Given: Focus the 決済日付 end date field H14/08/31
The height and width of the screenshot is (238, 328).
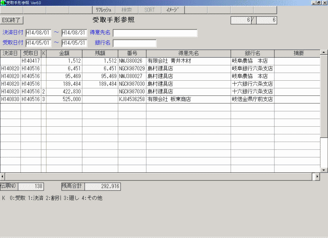Looking at the screenshot, I should pos(74,33).
